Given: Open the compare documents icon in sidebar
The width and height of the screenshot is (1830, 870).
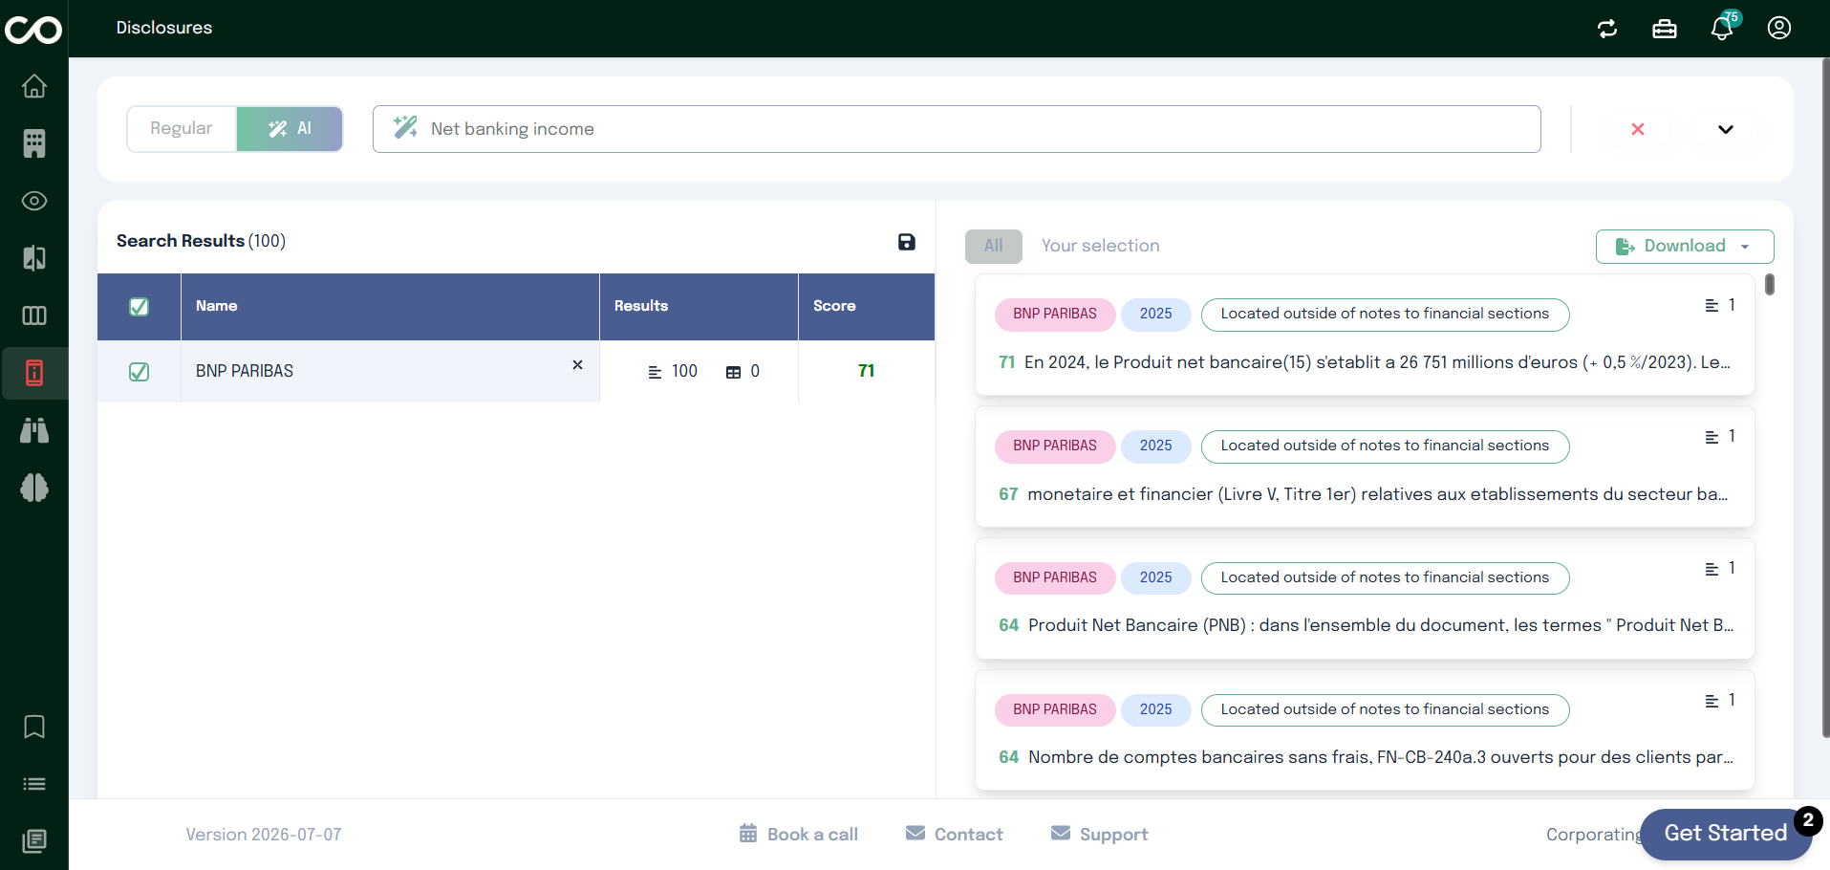Looking at the screenshot, I should [x=34, y=258].
